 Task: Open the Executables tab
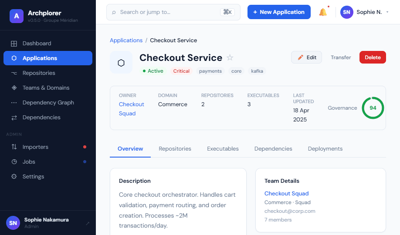click(x=223, y=149)
